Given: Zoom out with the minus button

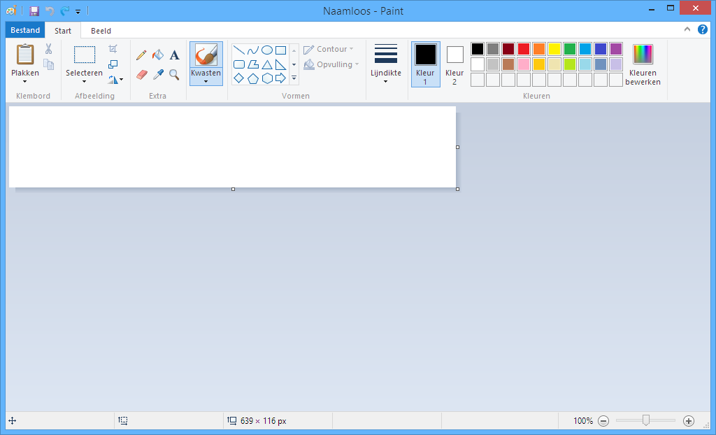Looking at the screenshot, I should point(603,421).
